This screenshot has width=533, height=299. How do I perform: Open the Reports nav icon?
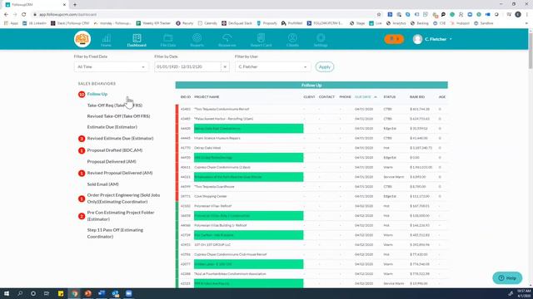(x=197, y=40)
